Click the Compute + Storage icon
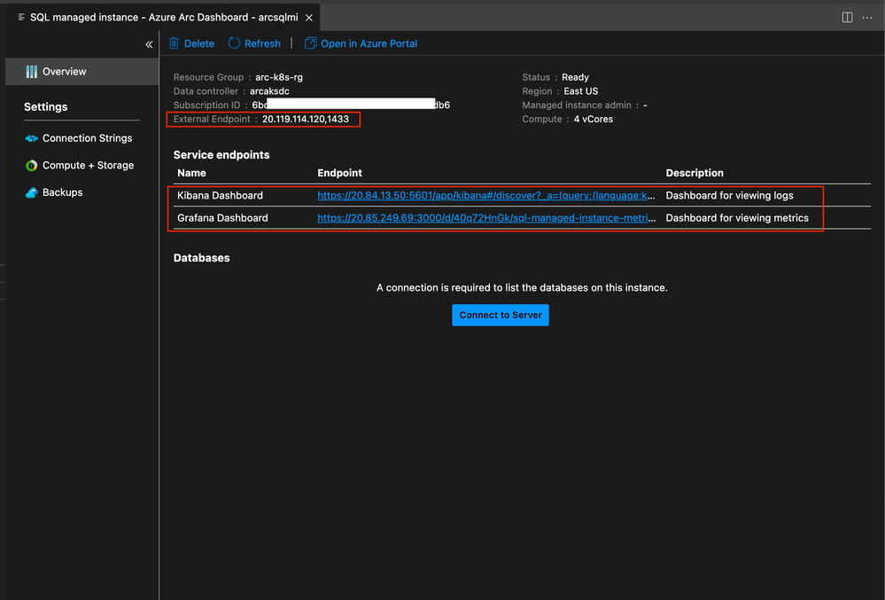 pos(32,166)
